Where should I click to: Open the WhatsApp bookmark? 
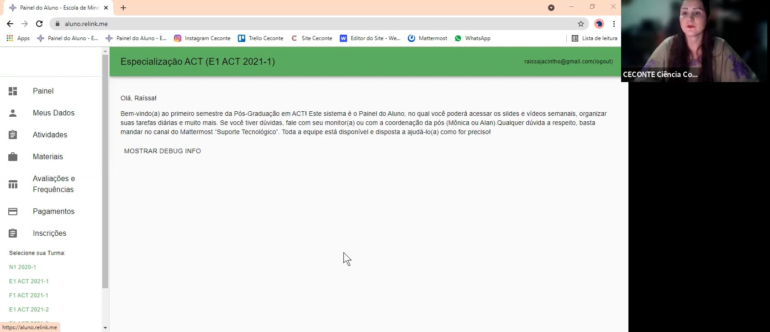tap(473, 38)
